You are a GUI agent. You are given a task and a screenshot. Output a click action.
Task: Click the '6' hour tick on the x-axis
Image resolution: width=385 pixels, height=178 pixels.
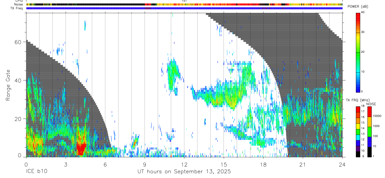[x=105, y=164]
